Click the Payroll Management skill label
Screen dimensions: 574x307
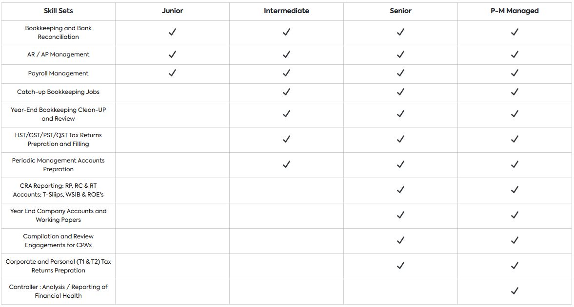(58, 73)
